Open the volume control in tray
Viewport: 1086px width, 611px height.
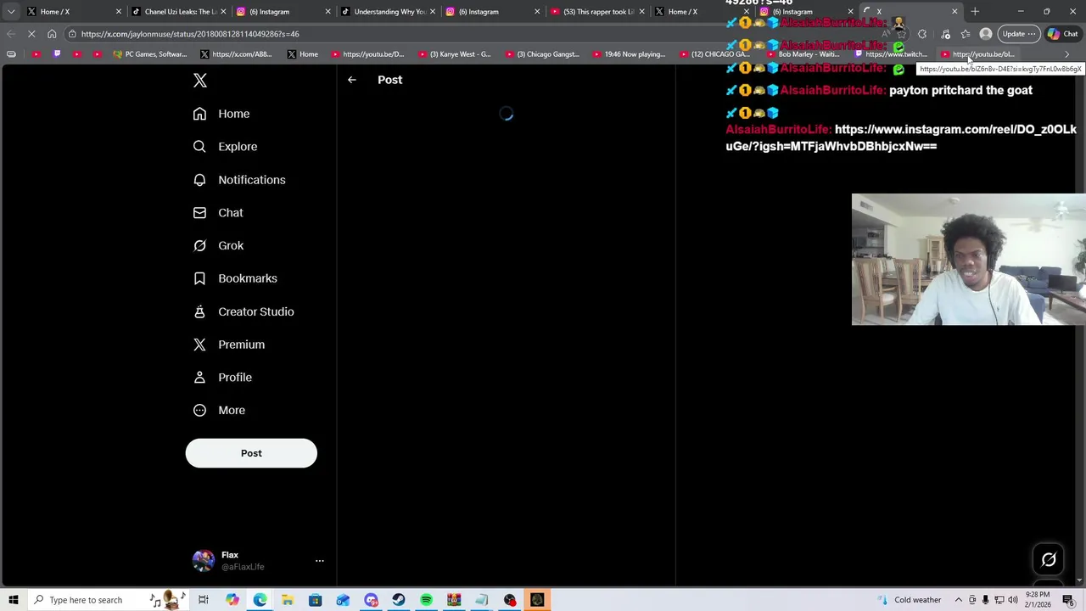pos(1013,600)
